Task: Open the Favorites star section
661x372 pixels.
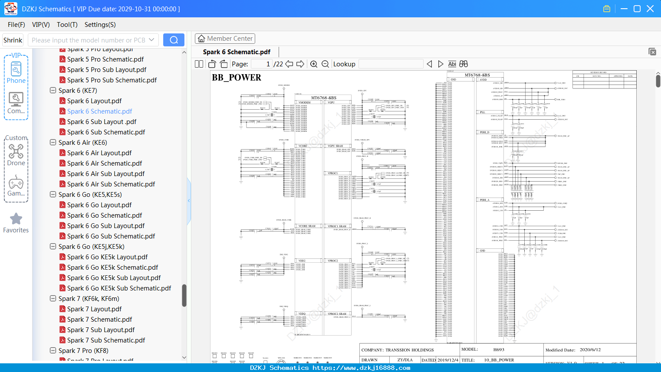Action: pyautogui.click(x=16, y=223)
